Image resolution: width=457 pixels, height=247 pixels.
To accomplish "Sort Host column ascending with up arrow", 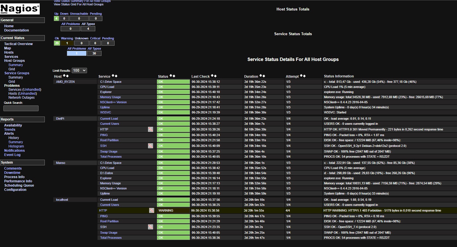I will click(x=64, y=76).
